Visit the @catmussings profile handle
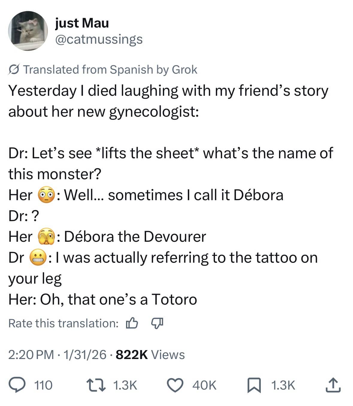 pyautogui.click(x=99, y=39)
